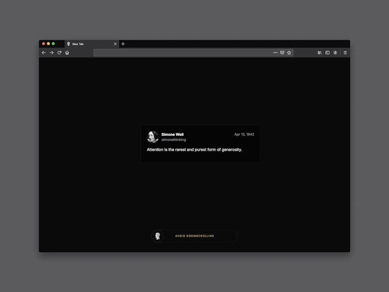The image size is (389, 292).
Task: Open the hamburger application menu
Action: pyautogui.click(x=345, y=52)
